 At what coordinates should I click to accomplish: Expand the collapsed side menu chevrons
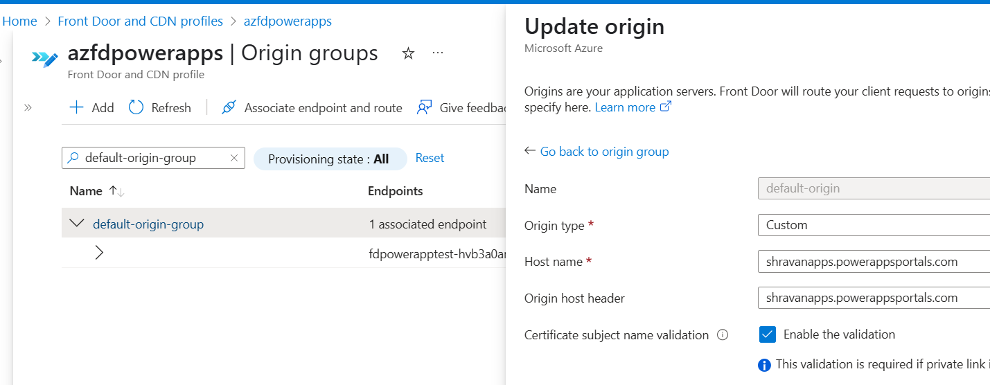[28, 107]
